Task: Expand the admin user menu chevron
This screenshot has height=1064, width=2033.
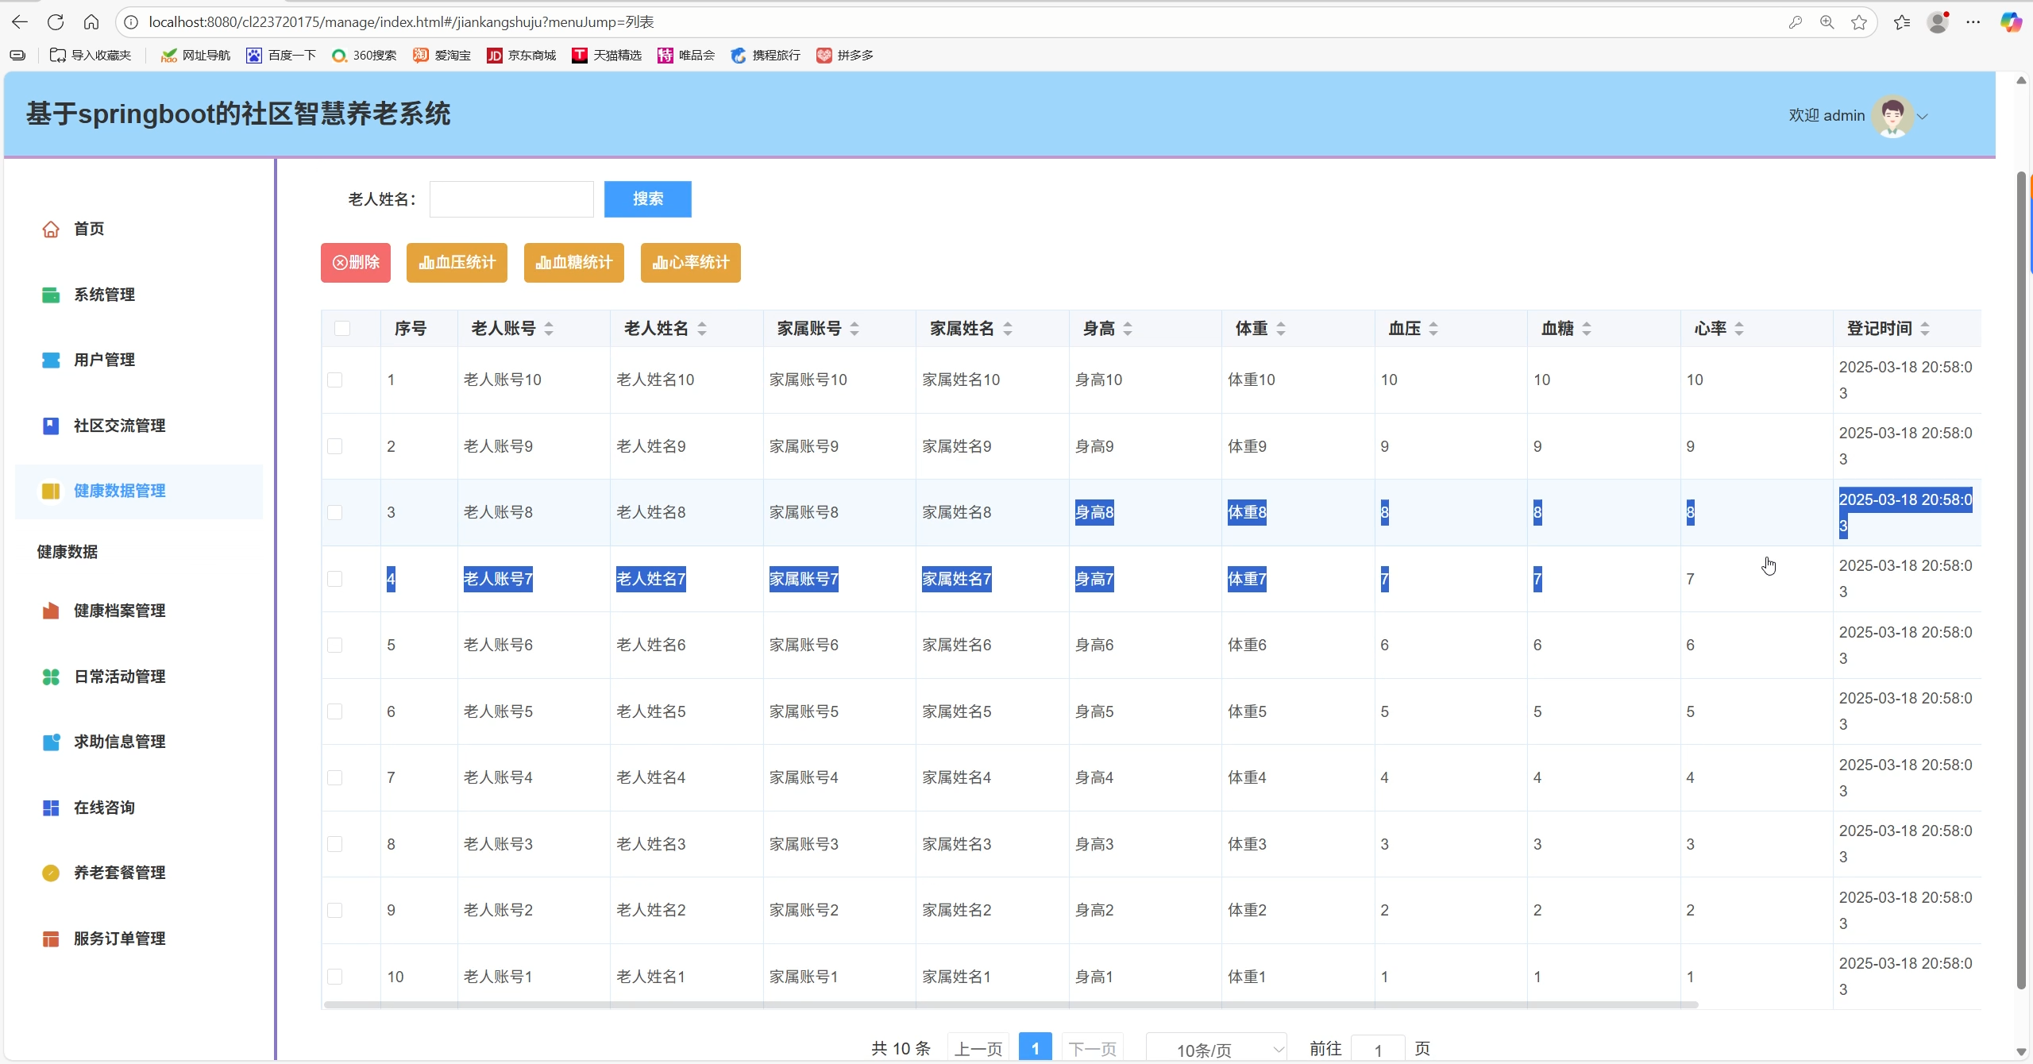Action: pos(1923,117)
